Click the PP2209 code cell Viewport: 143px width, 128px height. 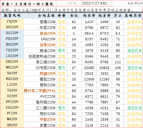(12, 102)
